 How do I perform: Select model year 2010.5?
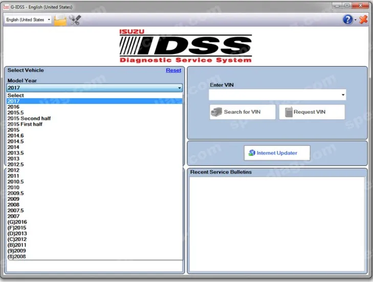(95, 182)
